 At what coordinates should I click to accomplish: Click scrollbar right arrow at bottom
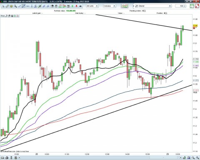[x=181, y=158]
